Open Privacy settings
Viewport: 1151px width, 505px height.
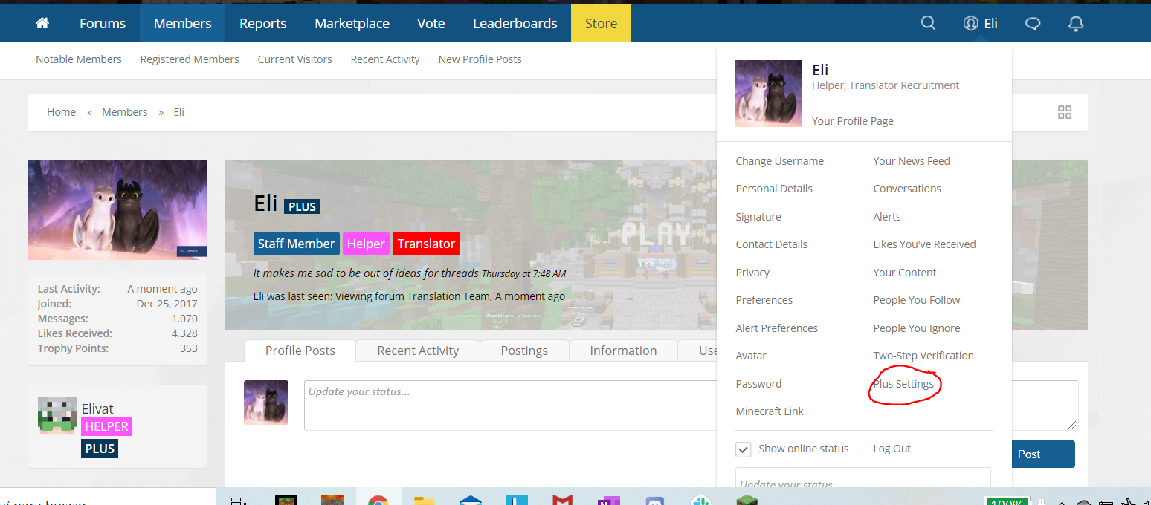tap(752, 273)
